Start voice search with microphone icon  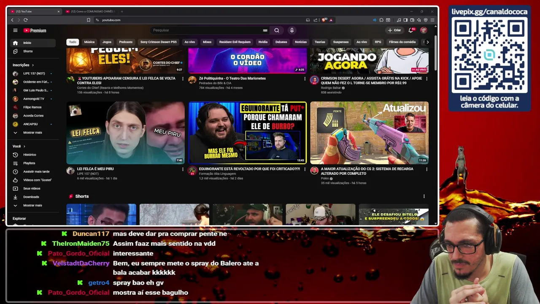coord(292,30)
